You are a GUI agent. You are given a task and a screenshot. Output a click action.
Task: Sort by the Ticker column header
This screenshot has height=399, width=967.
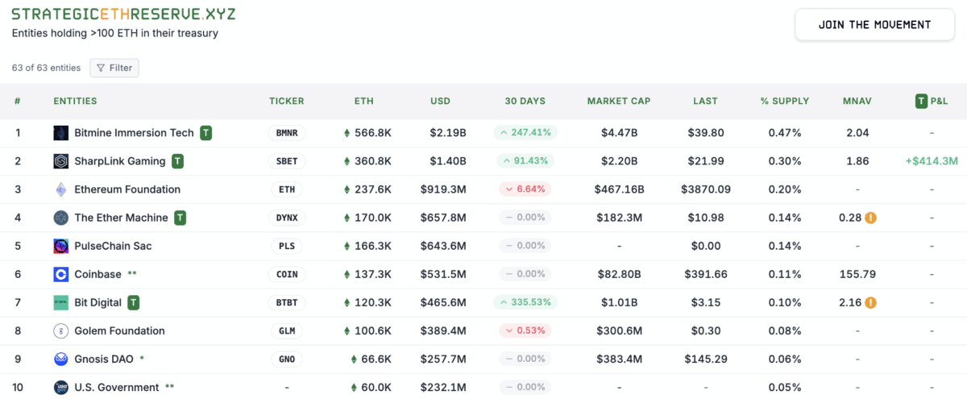coord(287,101)
